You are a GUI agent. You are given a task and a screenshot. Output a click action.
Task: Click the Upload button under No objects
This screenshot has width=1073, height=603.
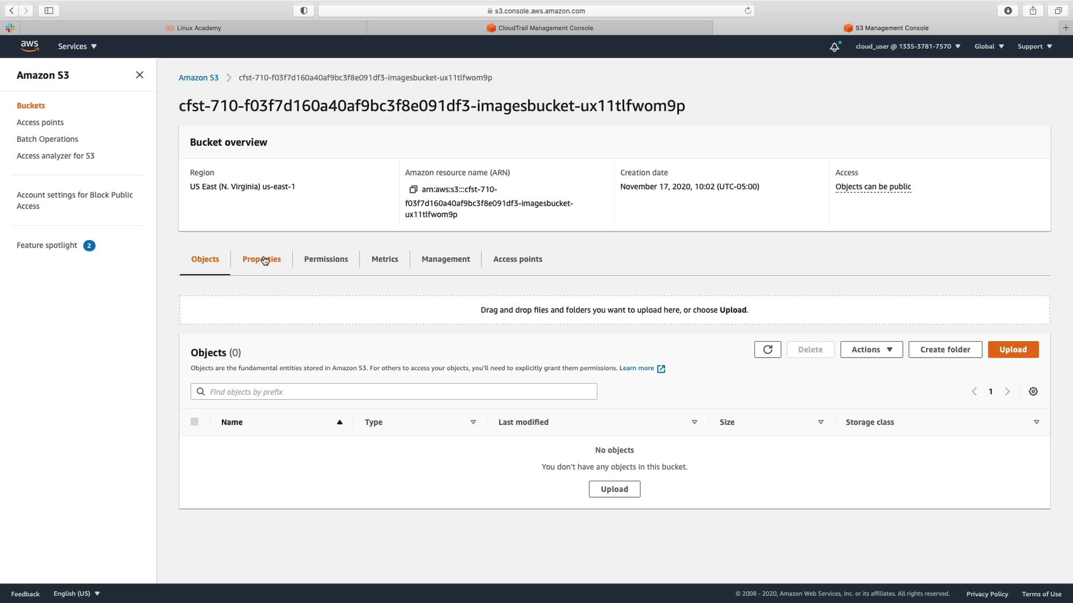point(614,489)
